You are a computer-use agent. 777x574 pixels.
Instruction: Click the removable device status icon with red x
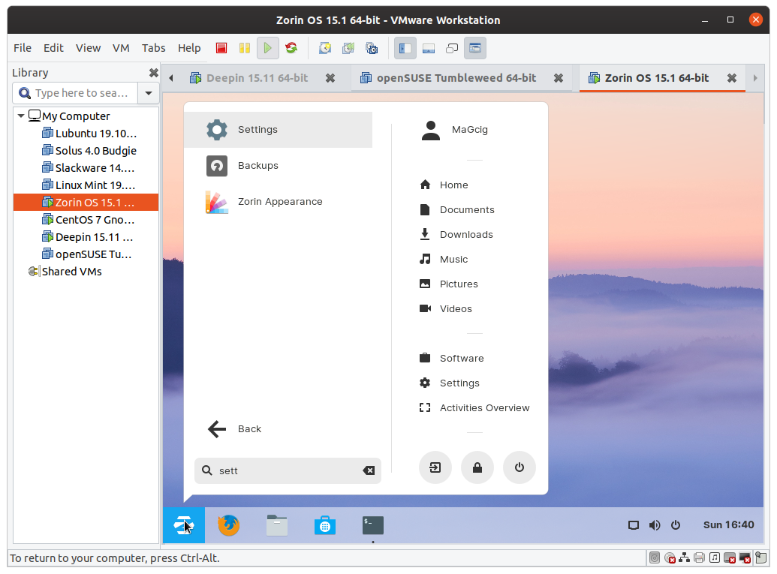(x=730, y=558)
